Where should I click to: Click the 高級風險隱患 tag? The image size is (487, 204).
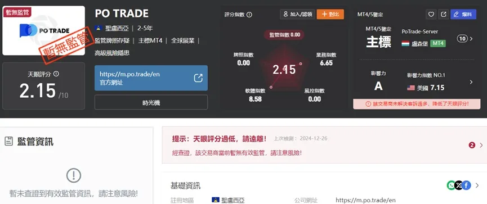[x=112, y=53]
